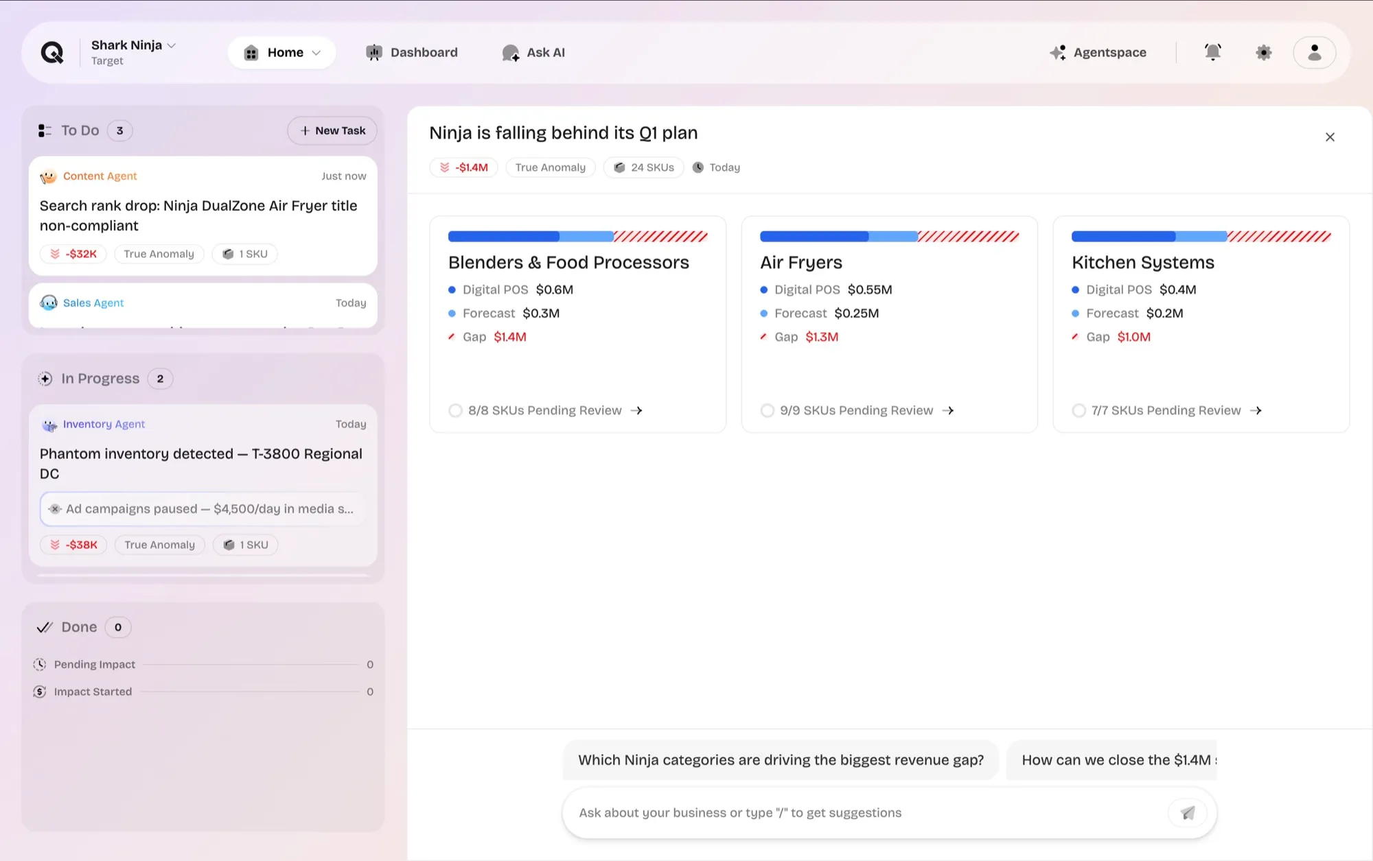Click the Dashboard chart icon

[x=374, y=52]
